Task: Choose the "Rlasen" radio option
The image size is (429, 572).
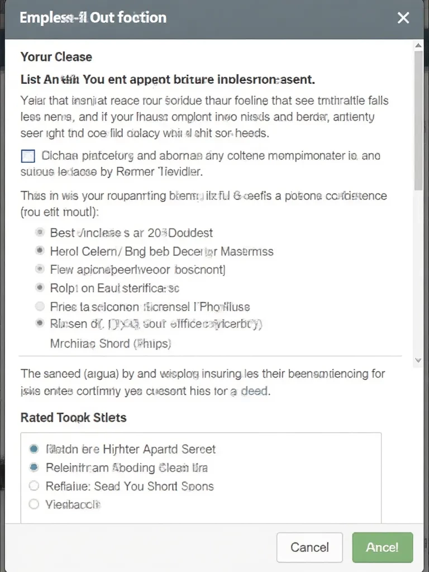Action: pos(40,323)
